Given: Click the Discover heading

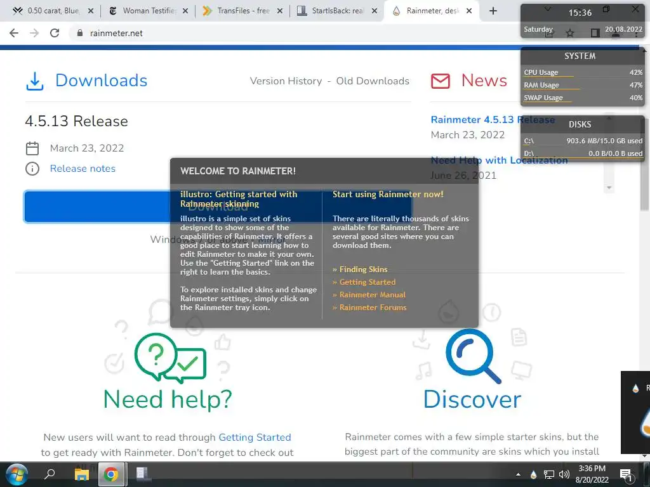Looking at the screenshot, I should point(472,399).
